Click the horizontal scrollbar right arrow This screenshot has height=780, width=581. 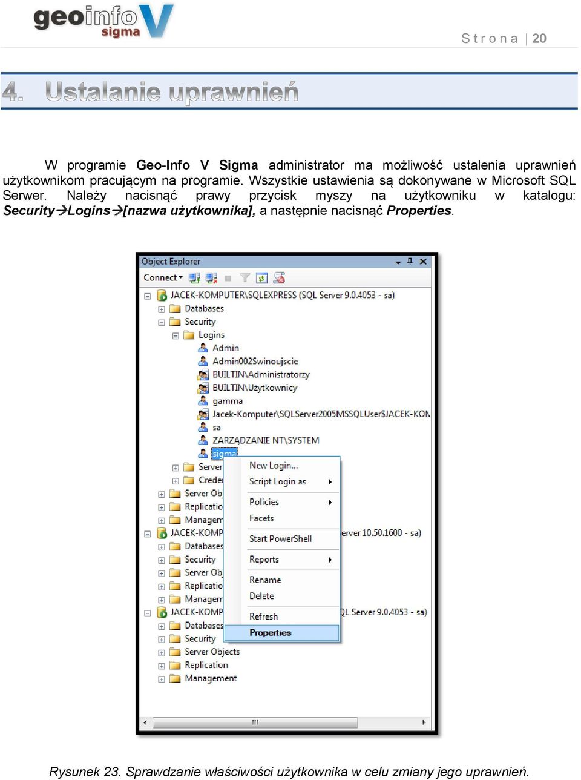click(x=424, y=722)
